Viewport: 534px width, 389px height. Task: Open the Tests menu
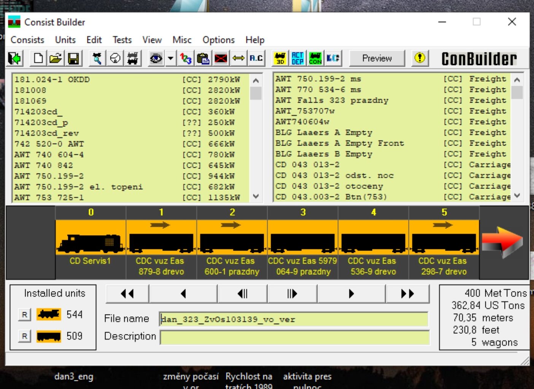pos(122,40)
